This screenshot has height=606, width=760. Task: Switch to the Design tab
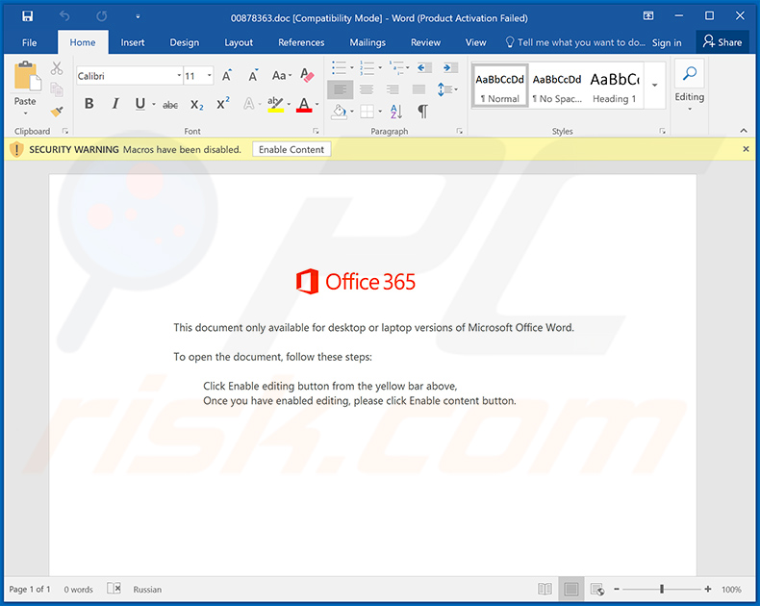(x=184, y=42)
